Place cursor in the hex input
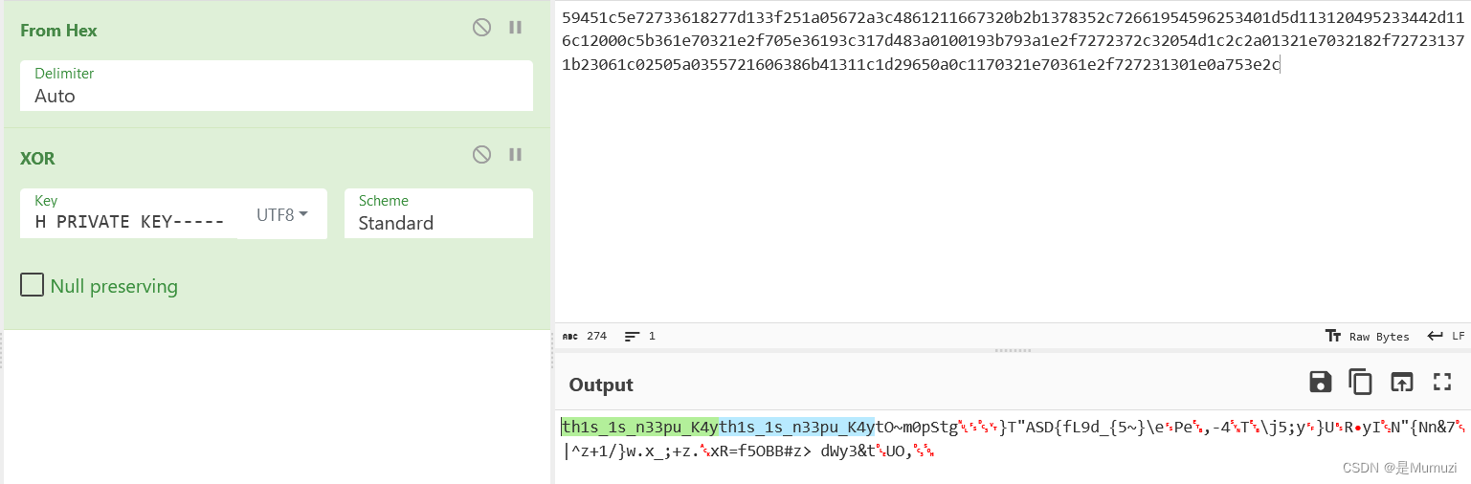Screen dimensions: 1471x484 (x=1013, y=163)
